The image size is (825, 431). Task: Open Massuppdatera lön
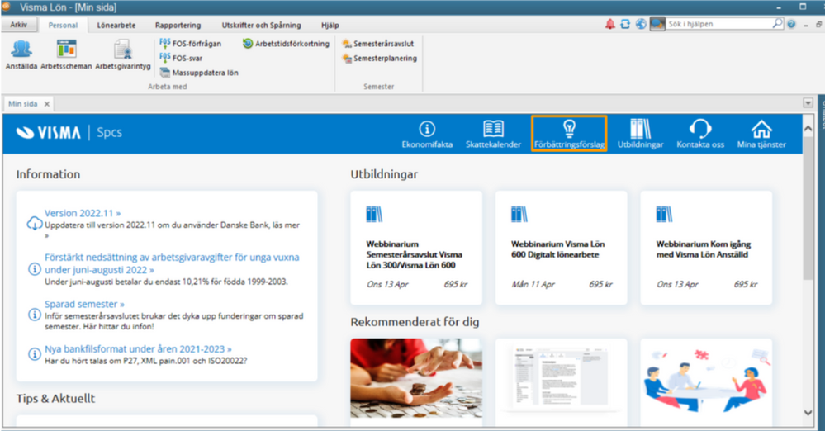[x=198, y=73]
